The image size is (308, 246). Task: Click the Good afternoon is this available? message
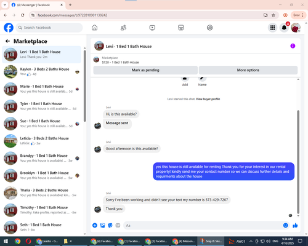pyautogui.click(x=132, y=149)
